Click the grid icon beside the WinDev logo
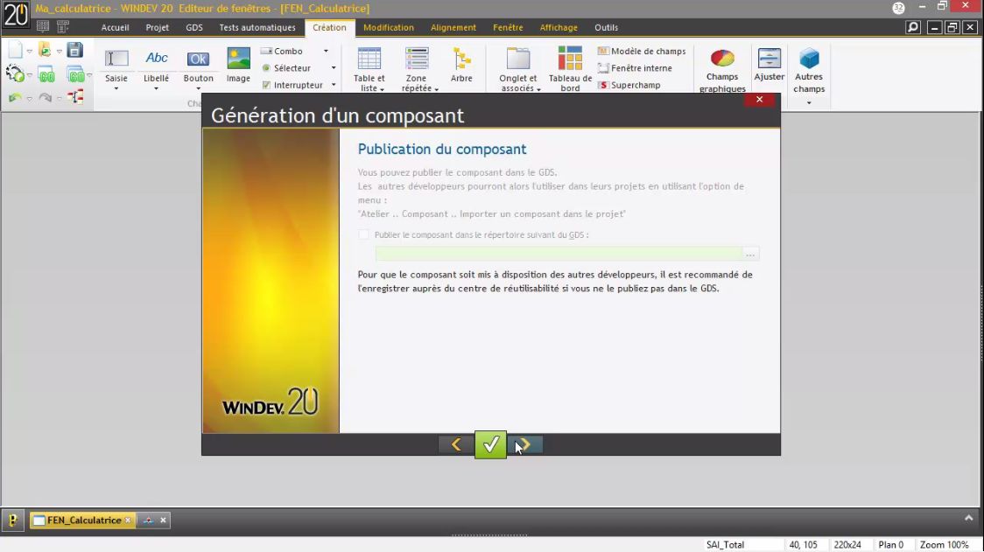This screenshot has height=552, width=984. pos(43,26)
